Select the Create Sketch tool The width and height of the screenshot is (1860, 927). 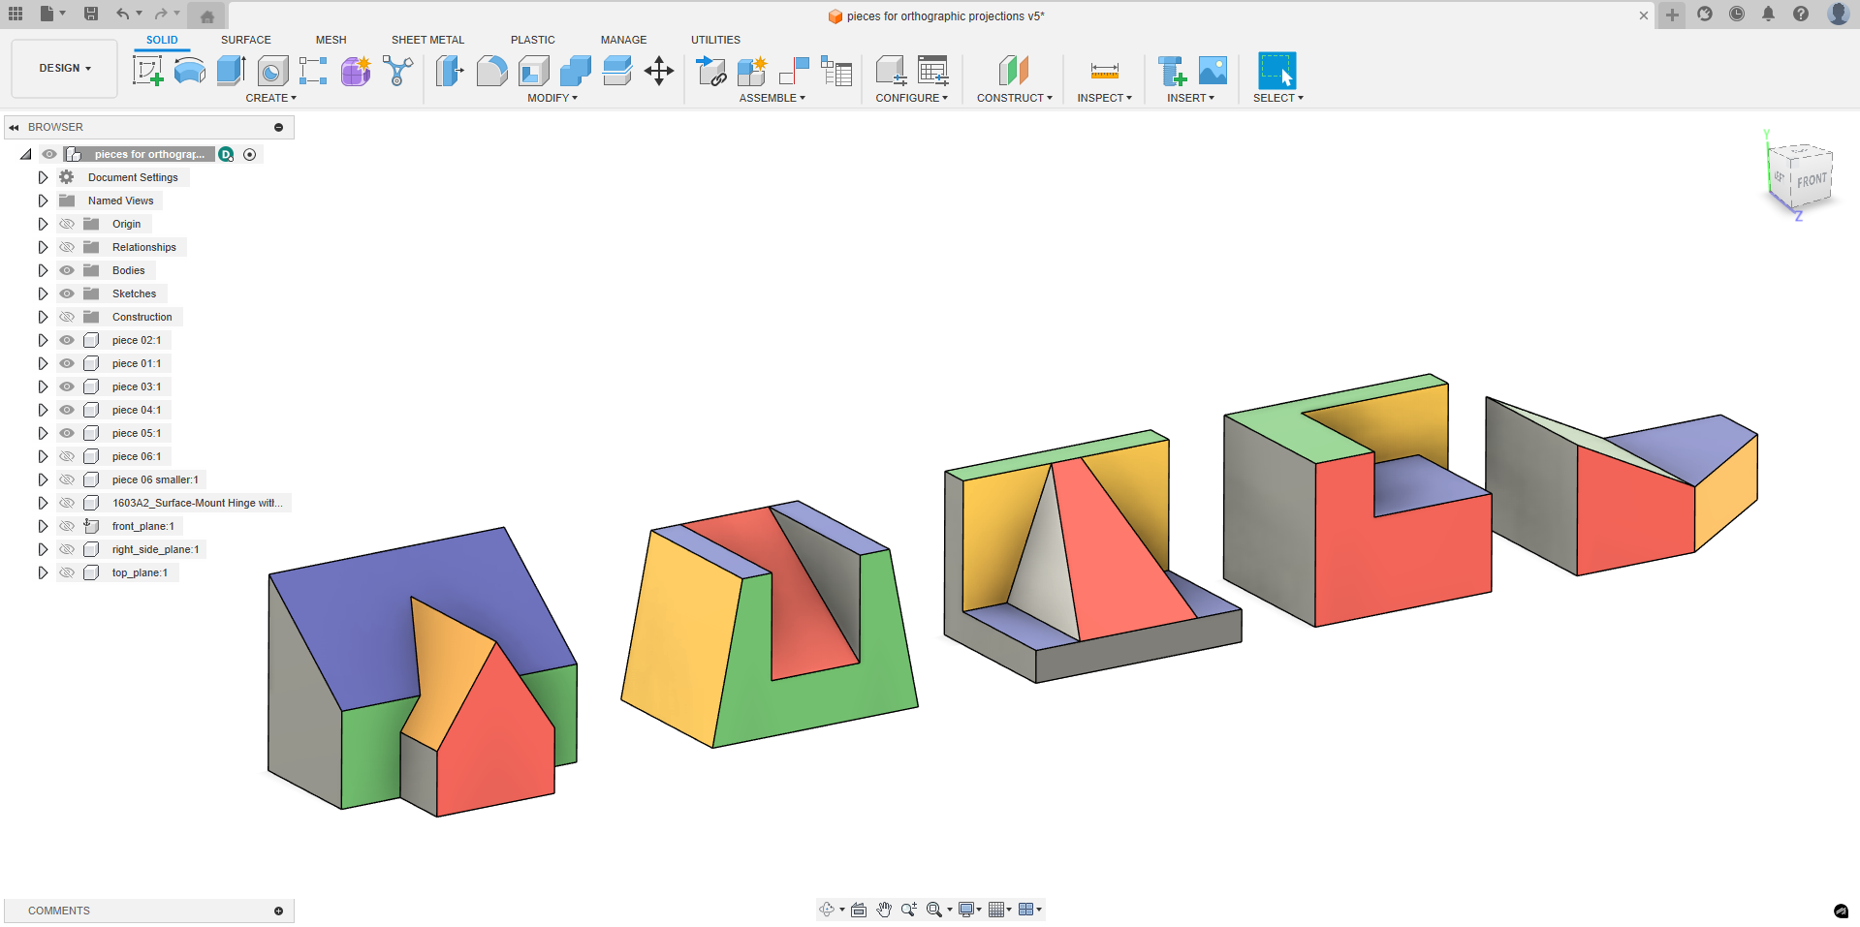point(147,71)
